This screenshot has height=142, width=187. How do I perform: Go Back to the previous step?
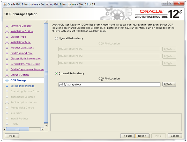pyautogui.click(x=128, y=136)
